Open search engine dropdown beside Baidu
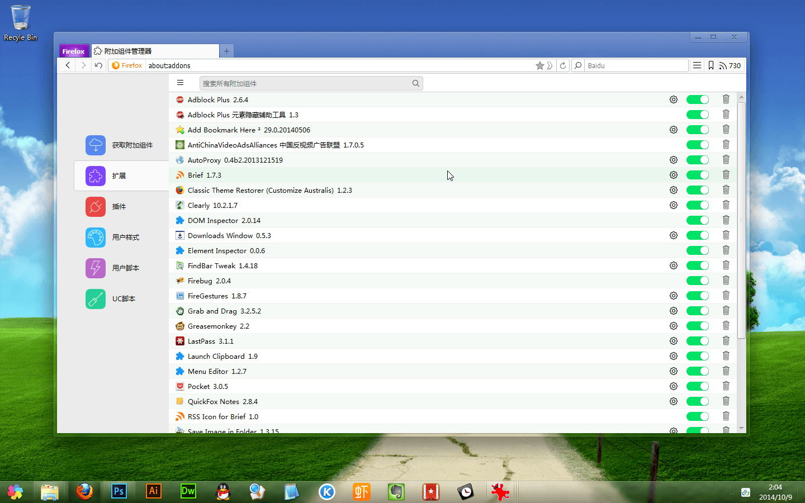The width and height of the screenshot is (805, 503). pos(579,65)
